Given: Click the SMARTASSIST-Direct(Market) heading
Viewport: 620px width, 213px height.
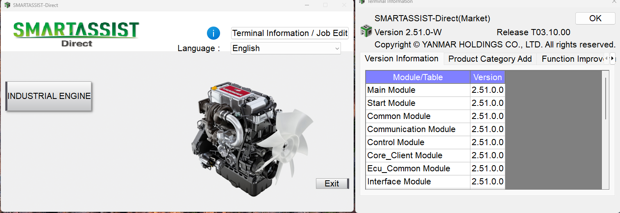Looking at the screenshot, I should [432, 18].
